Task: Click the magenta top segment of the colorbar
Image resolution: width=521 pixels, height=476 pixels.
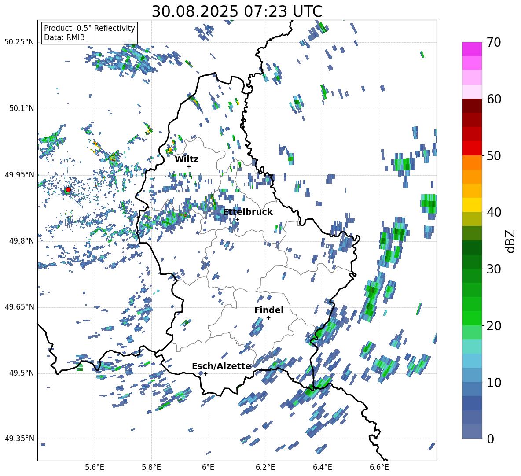Action: (x=472, y=49)
